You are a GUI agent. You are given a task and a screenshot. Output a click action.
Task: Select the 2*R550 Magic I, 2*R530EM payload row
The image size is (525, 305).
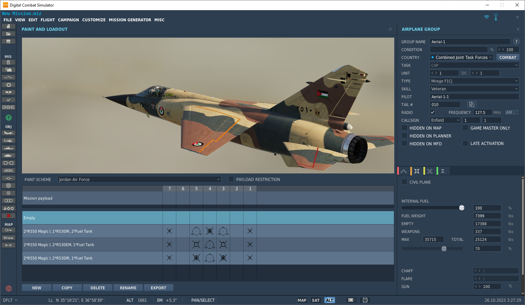click(208, 244)
